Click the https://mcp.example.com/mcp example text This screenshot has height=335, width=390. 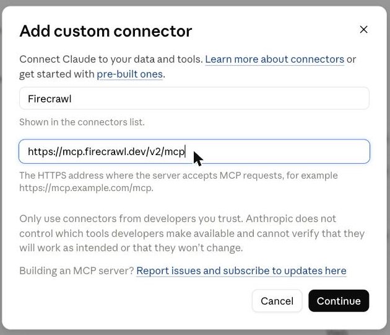click(x=86, y=188)
